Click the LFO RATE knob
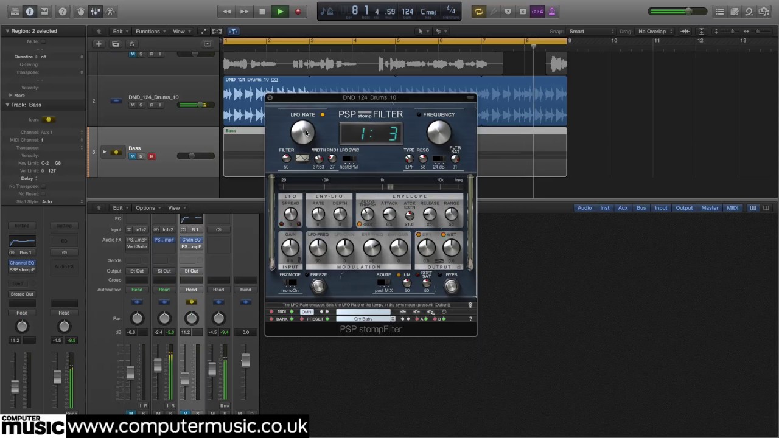Image resolution: width=779 pixels, height=438 pixels. pos(302,131)
